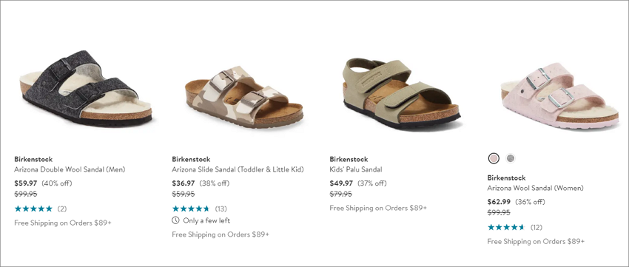Click the five-star rating with 2 reviews
This screenshot has width=629, height=267.
41,209
